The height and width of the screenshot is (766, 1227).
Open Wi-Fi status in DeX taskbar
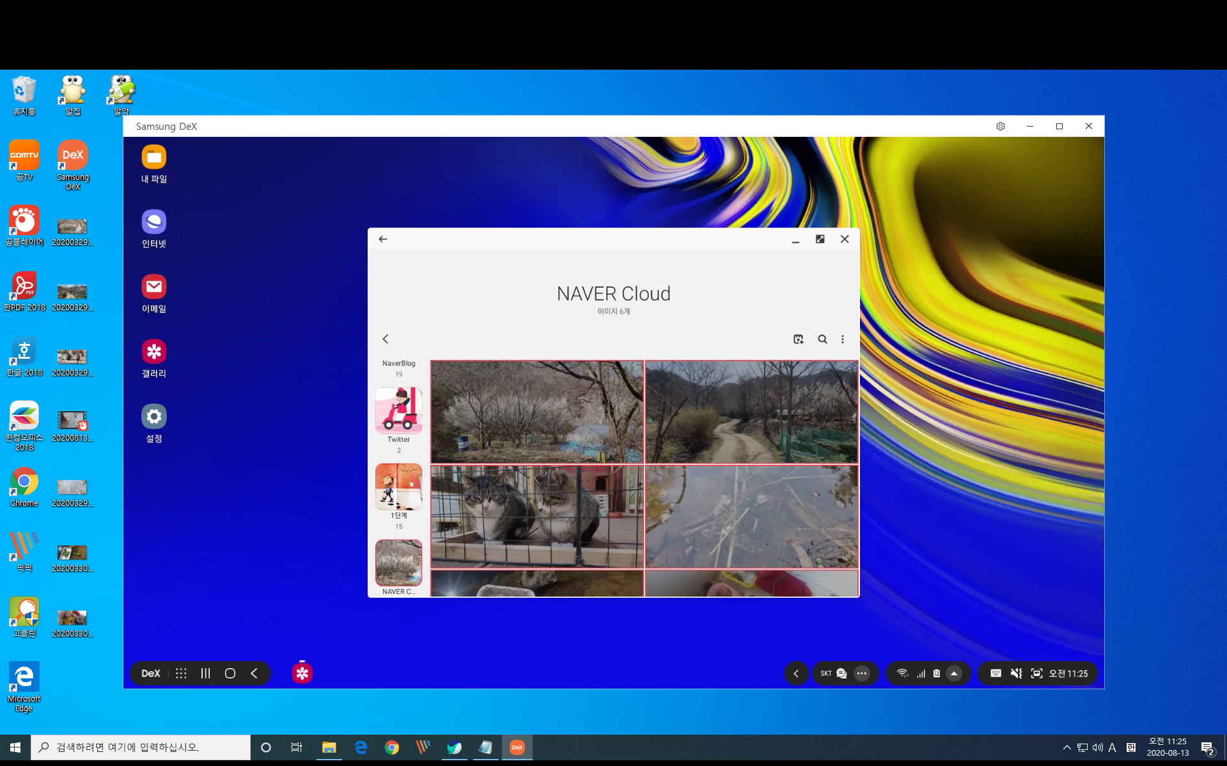pos(902,673)
